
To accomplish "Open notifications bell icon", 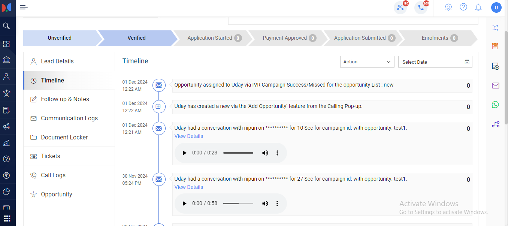I will coord(478,7).
